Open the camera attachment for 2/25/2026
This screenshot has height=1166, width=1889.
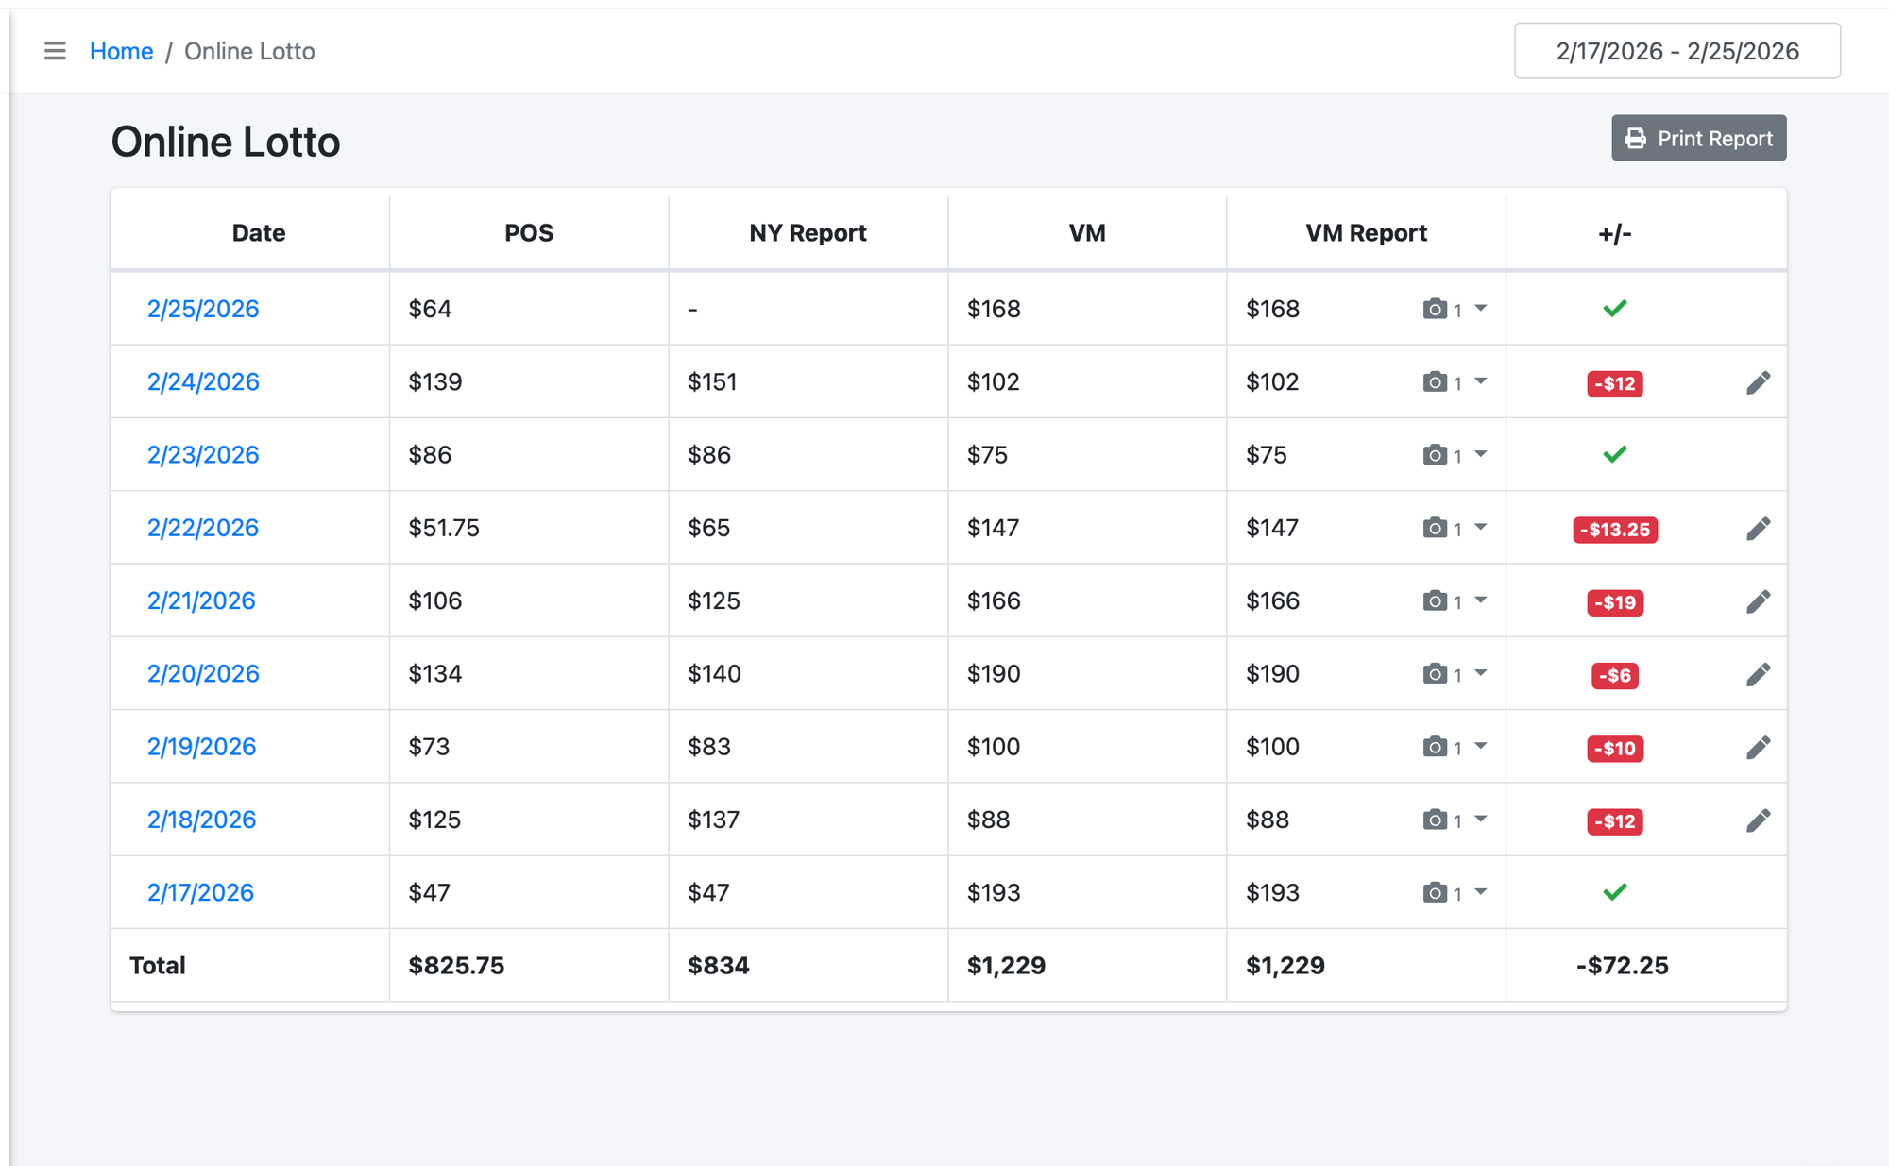click(1435, 309)
